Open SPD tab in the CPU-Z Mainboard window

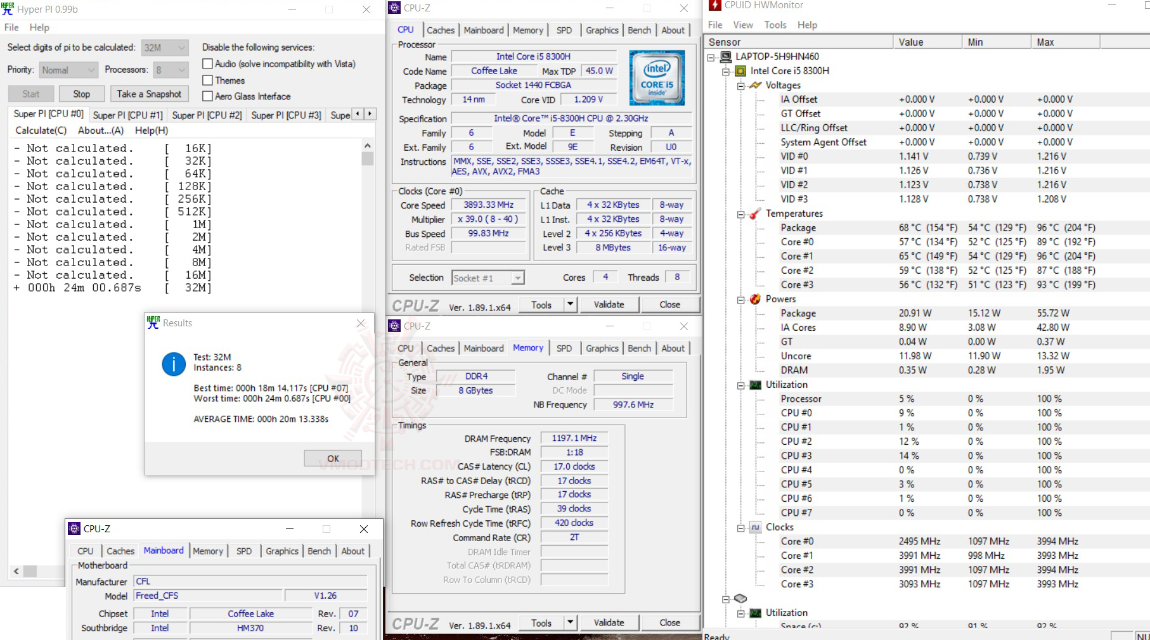tap(244, 551)
